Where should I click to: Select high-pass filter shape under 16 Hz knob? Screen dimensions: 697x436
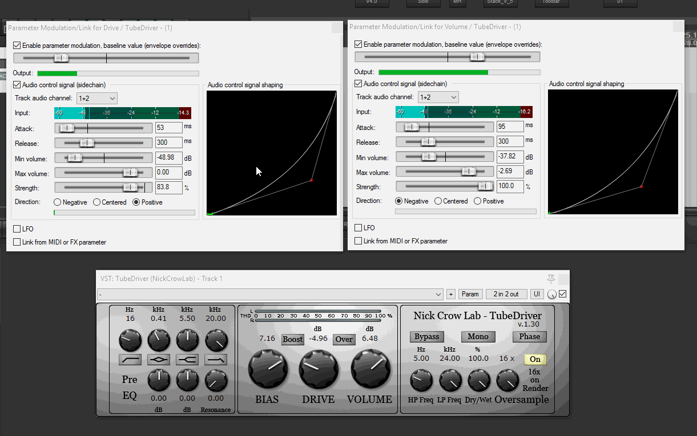click(x=130, y=360)
